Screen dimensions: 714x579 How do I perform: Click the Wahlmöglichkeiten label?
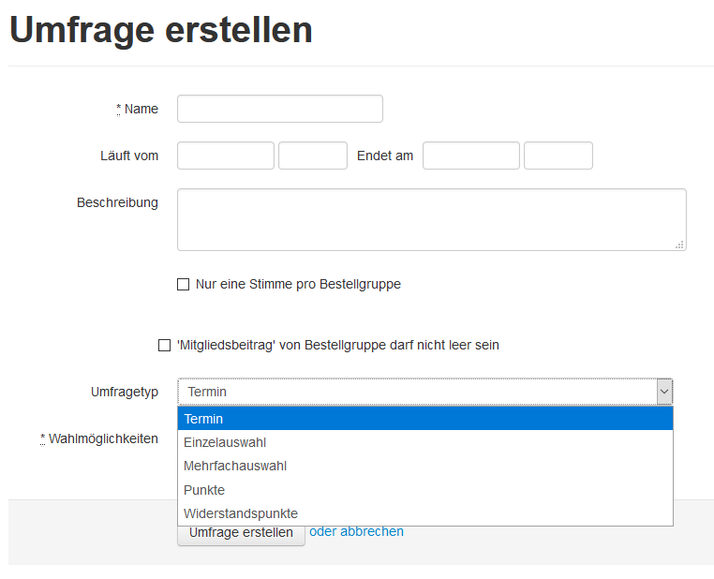(x=102, y=438)
